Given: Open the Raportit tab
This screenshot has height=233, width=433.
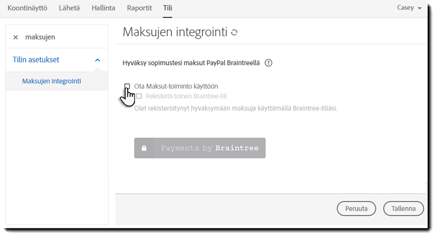Looking at the screenshot, I should pos(139,8).
